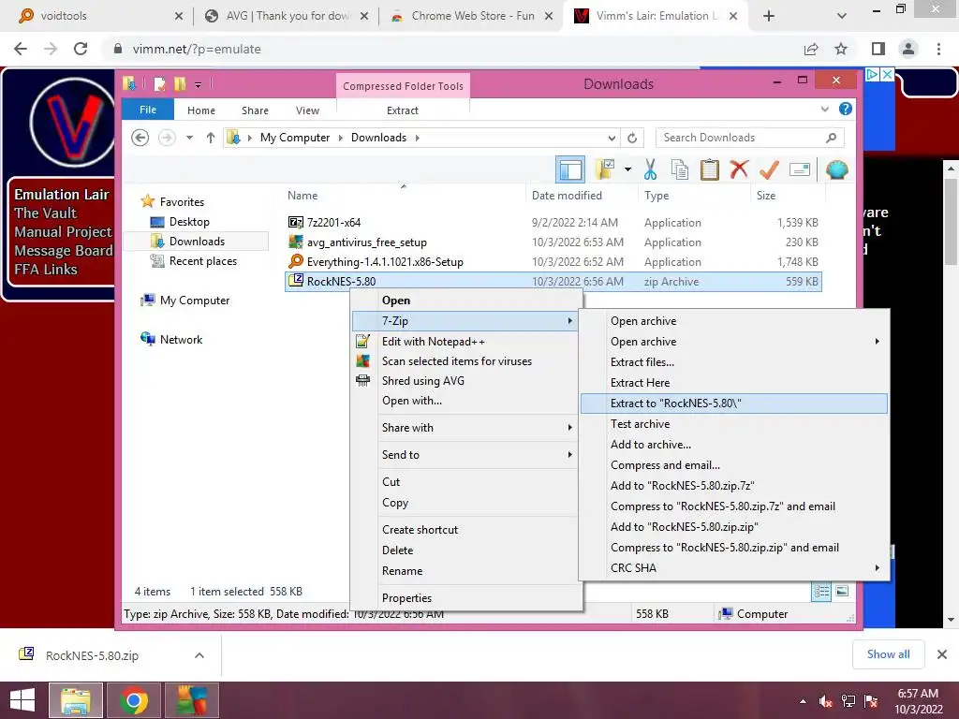This screenshot has height=719, width=959.
Task: Expand options for the RockNES-5.80.zip download
Action: (x=199, y=655)
